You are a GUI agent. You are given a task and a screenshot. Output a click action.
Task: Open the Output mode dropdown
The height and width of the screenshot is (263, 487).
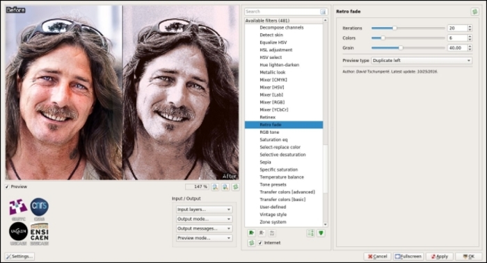[x=204, y=219]
